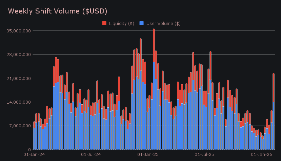Click the Weekly Shift Volume ($USD) title
The width and height of the screenshot is (281, 161).
58,11
